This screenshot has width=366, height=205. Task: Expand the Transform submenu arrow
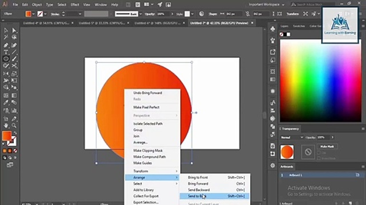(176, 171)
